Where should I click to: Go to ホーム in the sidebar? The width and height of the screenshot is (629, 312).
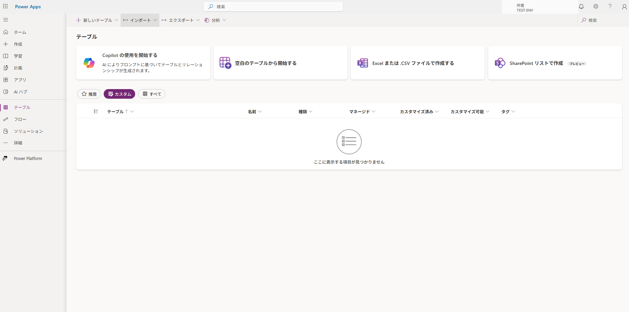coord(33,32)
